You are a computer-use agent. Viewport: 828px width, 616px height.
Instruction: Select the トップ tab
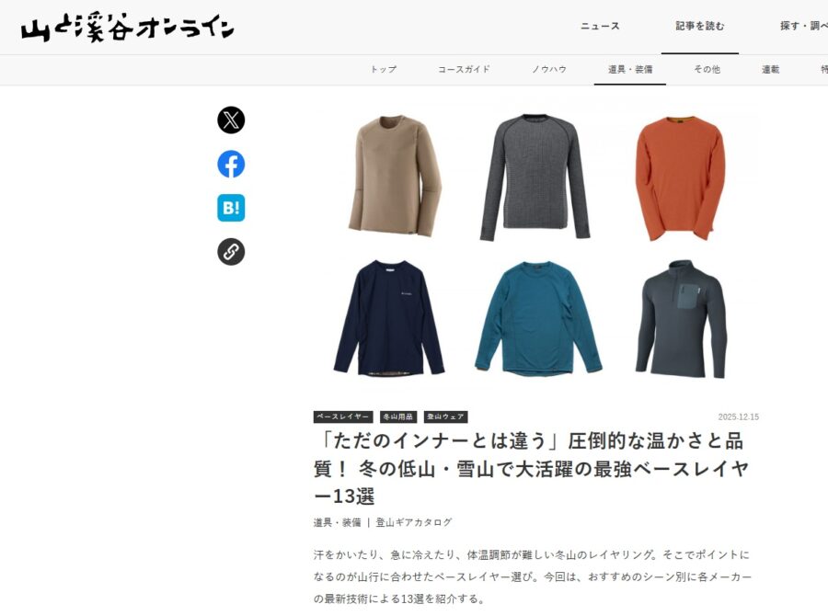pos(384,69)
